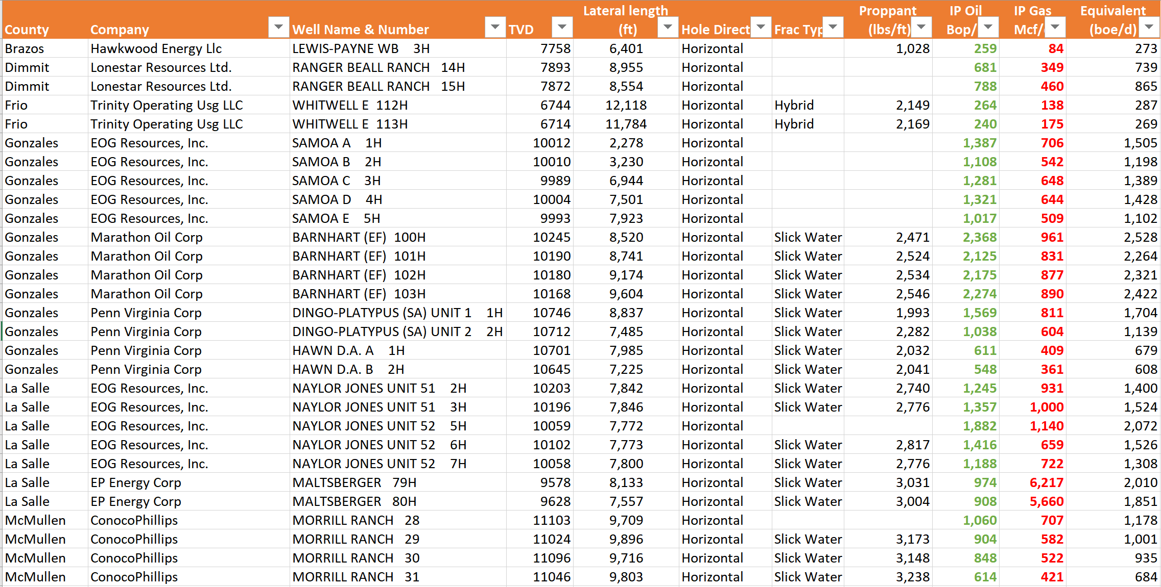
Task: Click NAYLOR JONES UNIT 52 5H cell
Action: [x=398, y=426]
